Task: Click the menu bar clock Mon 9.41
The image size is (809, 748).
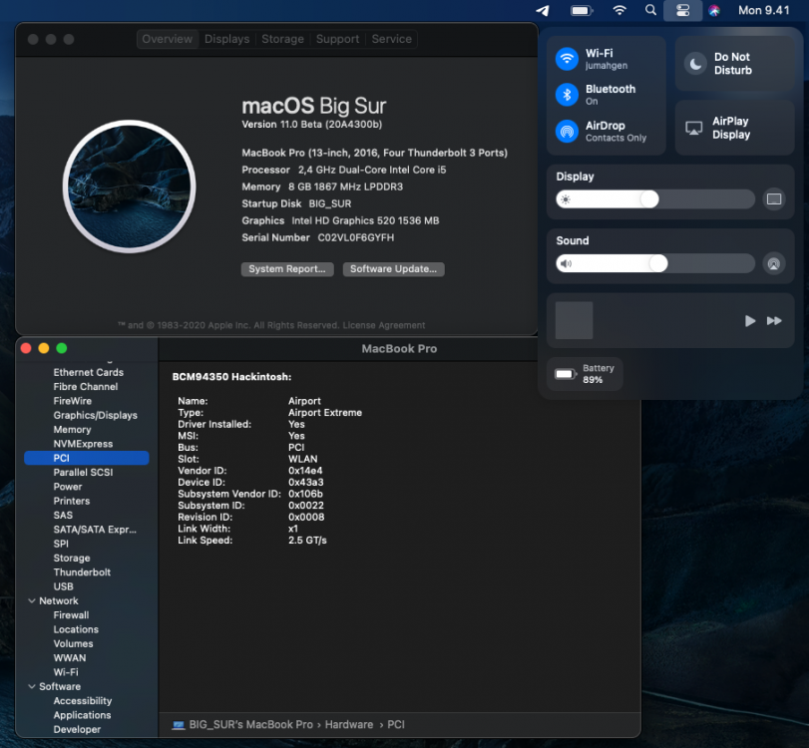Action: point(763,10)
